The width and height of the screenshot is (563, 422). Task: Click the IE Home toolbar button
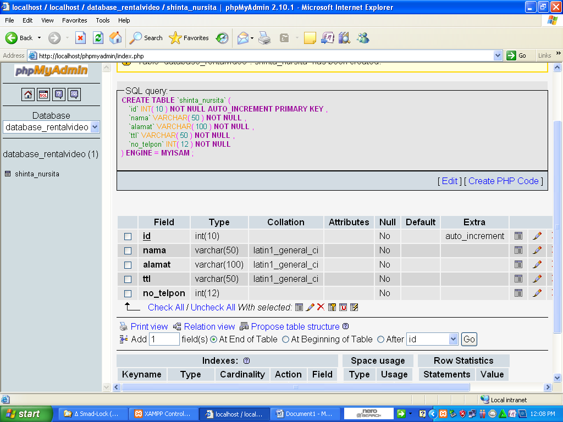click(x=115, y=38)
